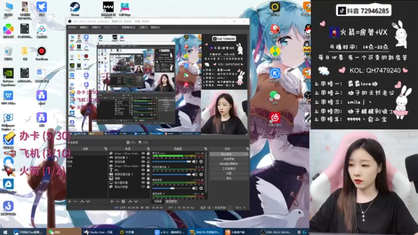Open the Modern Warfare desktop shortcut
Viewport: 418px width, 235px height.
click(x=108, y=9)
